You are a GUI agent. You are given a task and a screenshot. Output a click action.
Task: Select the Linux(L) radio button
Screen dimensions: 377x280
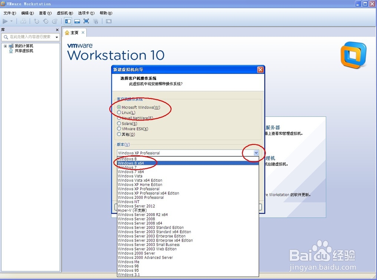pyautogui.click(x=119, y=112)
